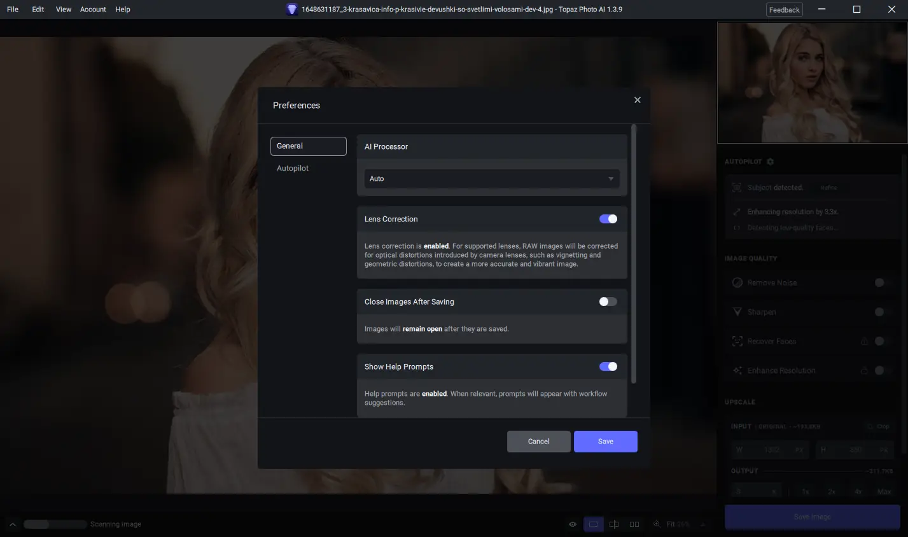Screen dimensions: 908x537
Task: Click the Save Image button
Action: coord(812,517)
